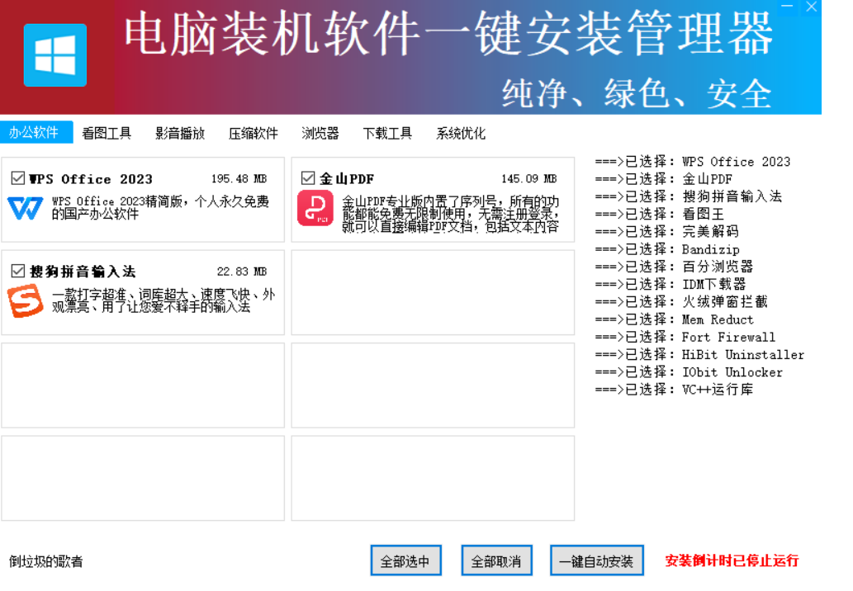
Task: Start install with 一键自动安装 button
Action: click(x=597, y=560)
